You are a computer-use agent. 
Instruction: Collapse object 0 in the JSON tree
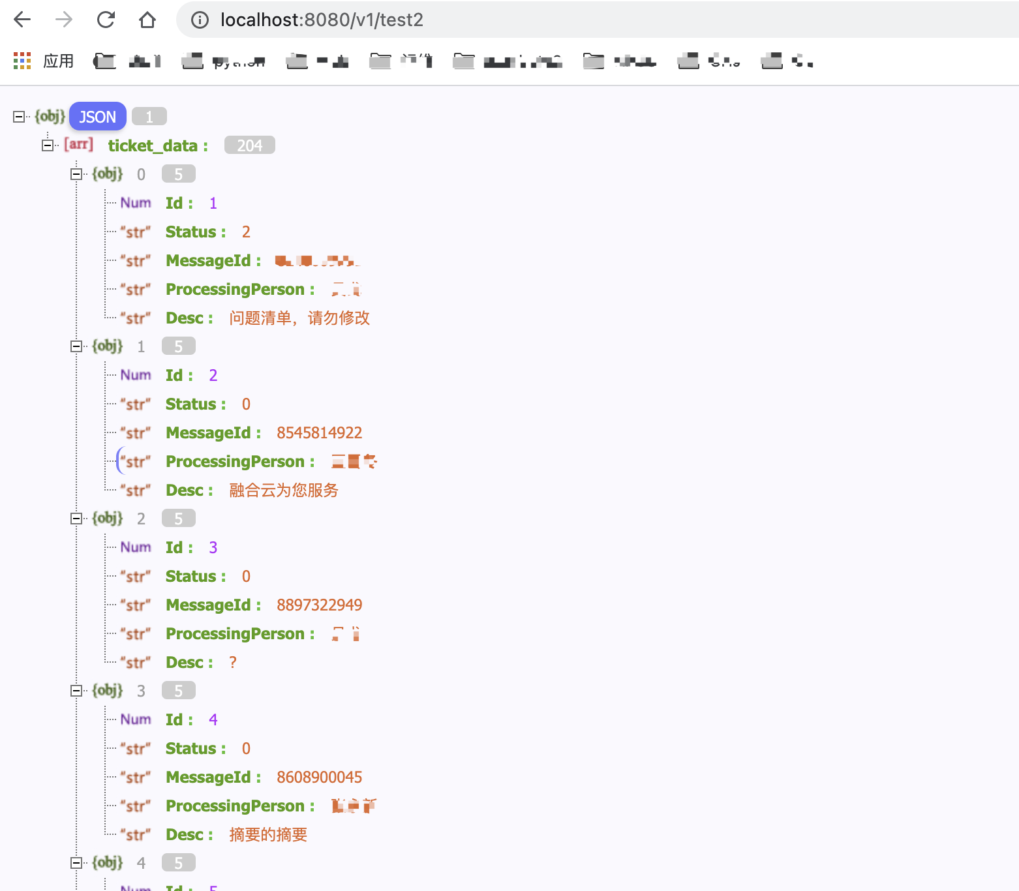pos(76,174)
